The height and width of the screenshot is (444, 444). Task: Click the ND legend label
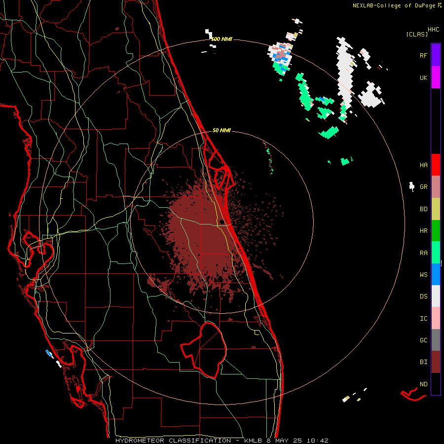click(423, 384)
